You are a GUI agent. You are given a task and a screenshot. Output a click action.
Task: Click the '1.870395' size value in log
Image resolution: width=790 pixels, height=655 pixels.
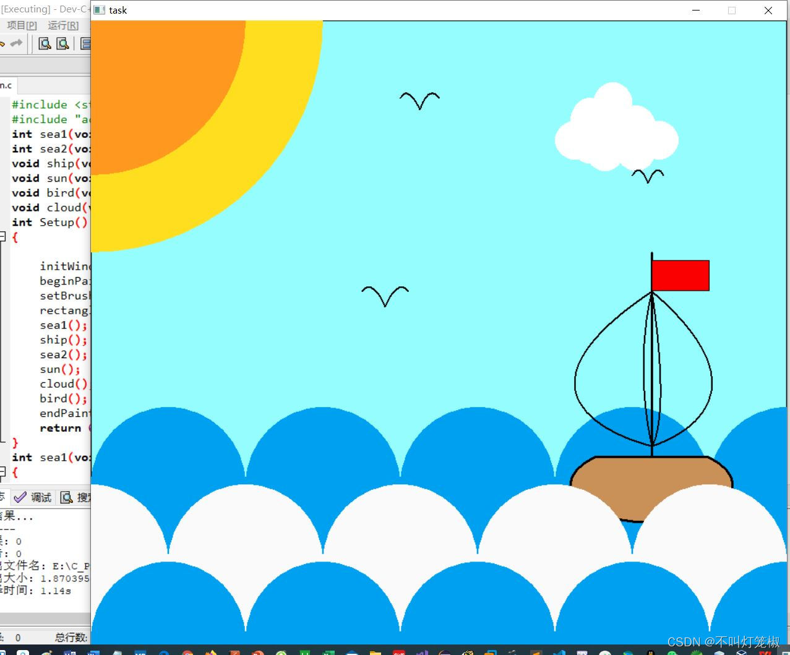(65, 578)
